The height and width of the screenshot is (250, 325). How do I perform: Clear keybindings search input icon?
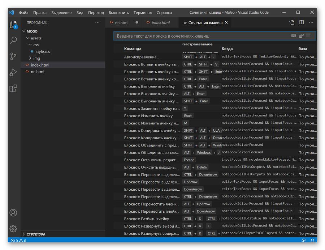308,35
